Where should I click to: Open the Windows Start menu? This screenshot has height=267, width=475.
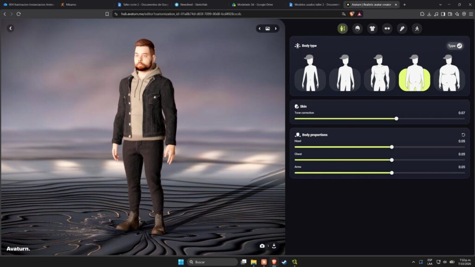click(x=181, y=262)
